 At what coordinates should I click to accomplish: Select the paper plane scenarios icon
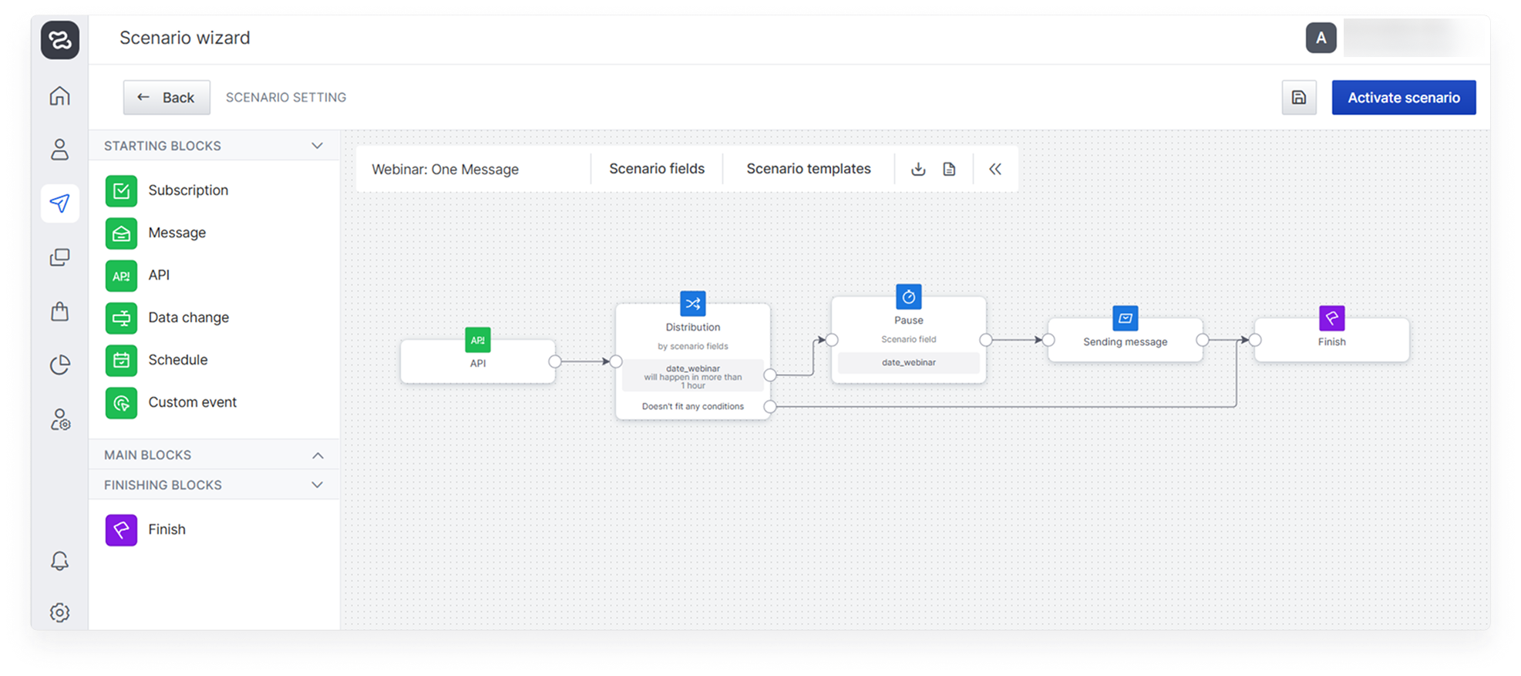pyautogui.click(x=59, y=203)
